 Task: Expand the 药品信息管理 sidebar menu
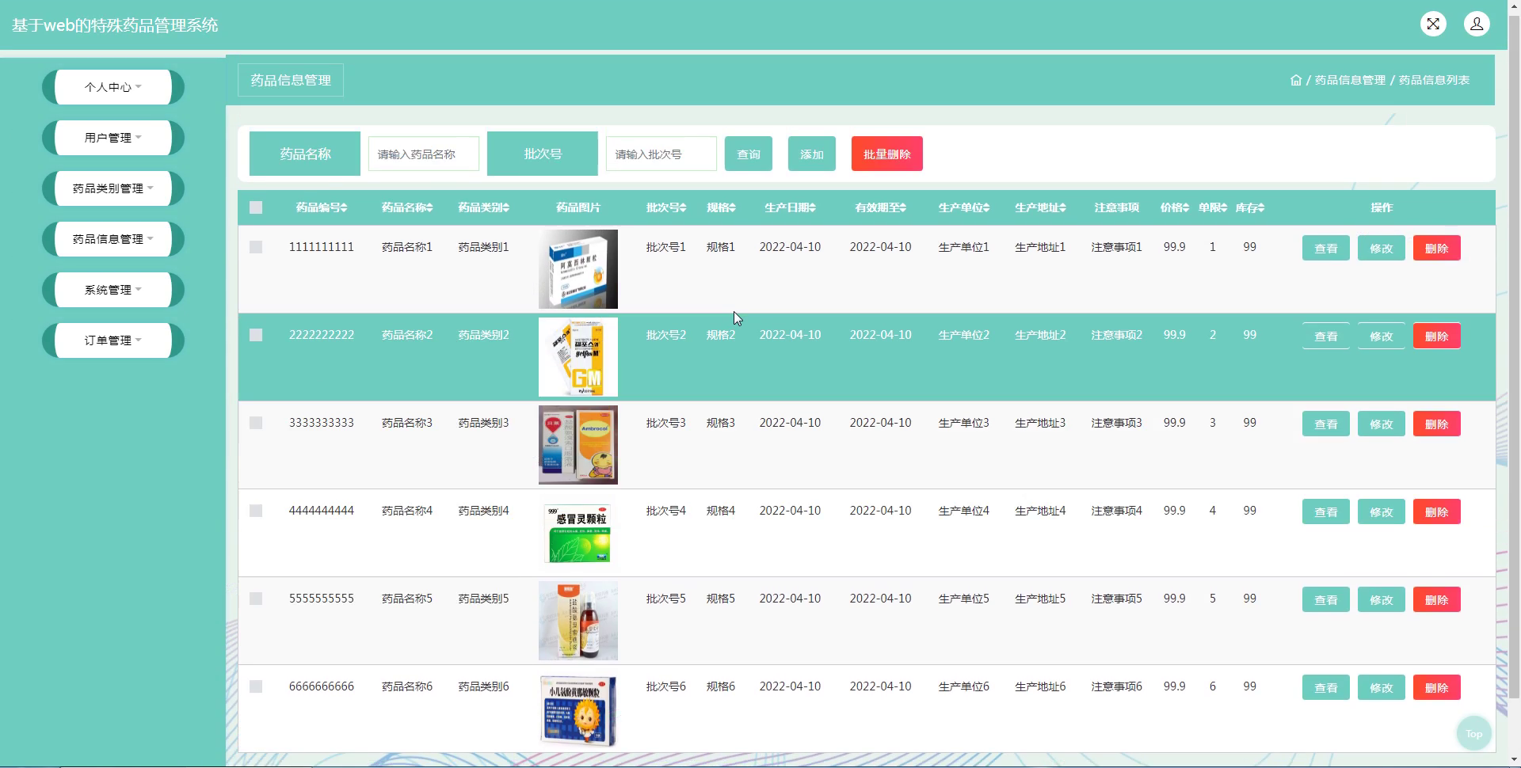coord(113,239)
